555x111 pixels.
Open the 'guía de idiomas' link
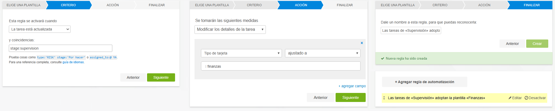(73, 62)
